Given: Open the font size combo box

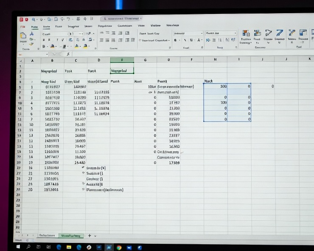Looking at the screenshot, I should 76,34.
